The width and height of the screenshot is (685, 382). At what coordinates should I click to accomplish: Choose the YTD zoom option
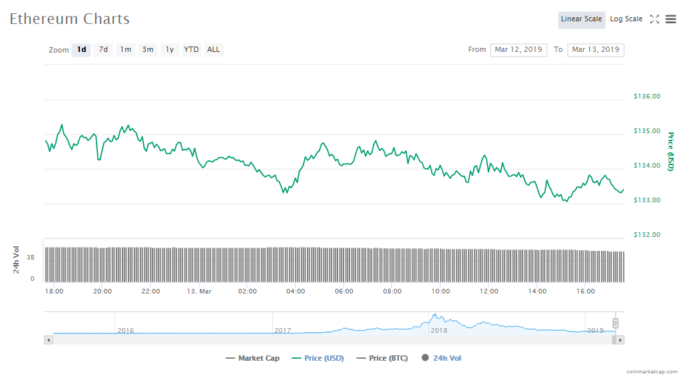click(192, 50)
